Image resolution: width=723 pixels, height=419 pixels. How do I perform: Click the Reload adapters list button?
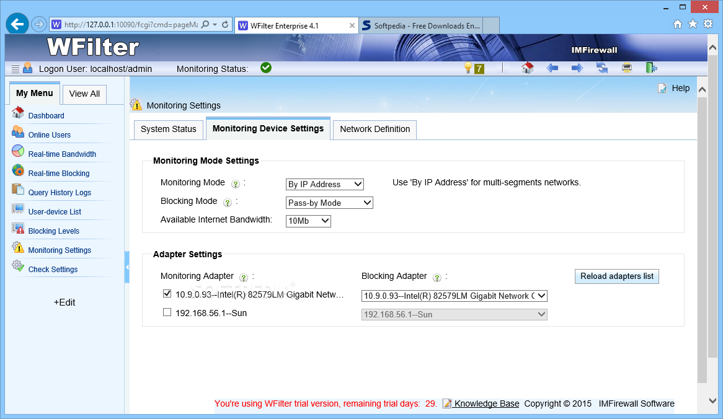[616, 276]
